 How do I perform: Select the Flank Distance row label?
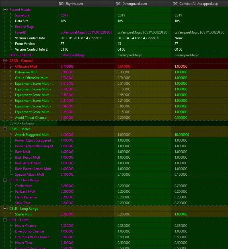[x=26, y=197]
